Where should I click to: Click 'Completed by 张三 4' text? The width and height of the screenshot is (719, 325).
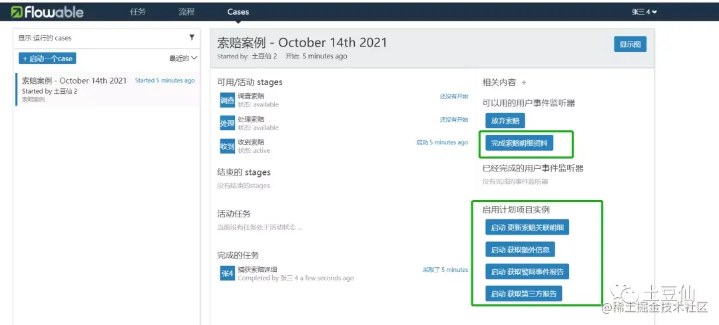pos(268,278)
